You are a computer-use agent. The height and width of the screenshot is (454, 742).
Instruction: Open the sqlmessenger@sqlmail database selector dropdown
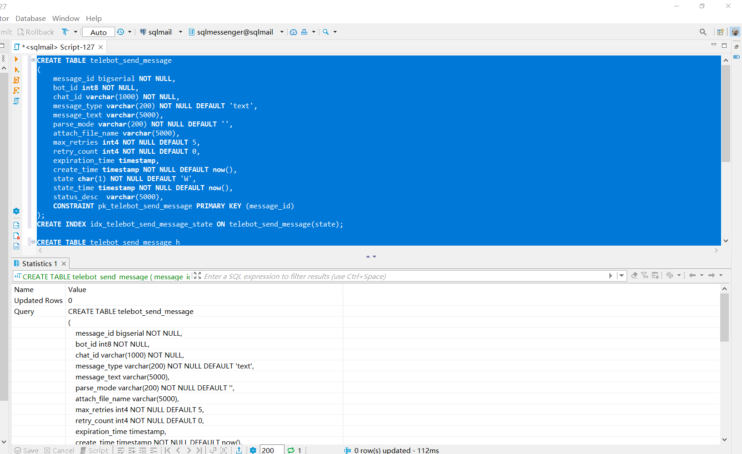(282, 32)
